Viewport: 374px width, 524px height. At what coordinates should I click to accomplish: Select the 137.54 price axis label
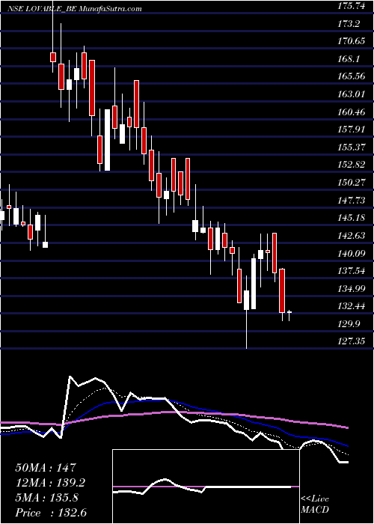point(350,271)
